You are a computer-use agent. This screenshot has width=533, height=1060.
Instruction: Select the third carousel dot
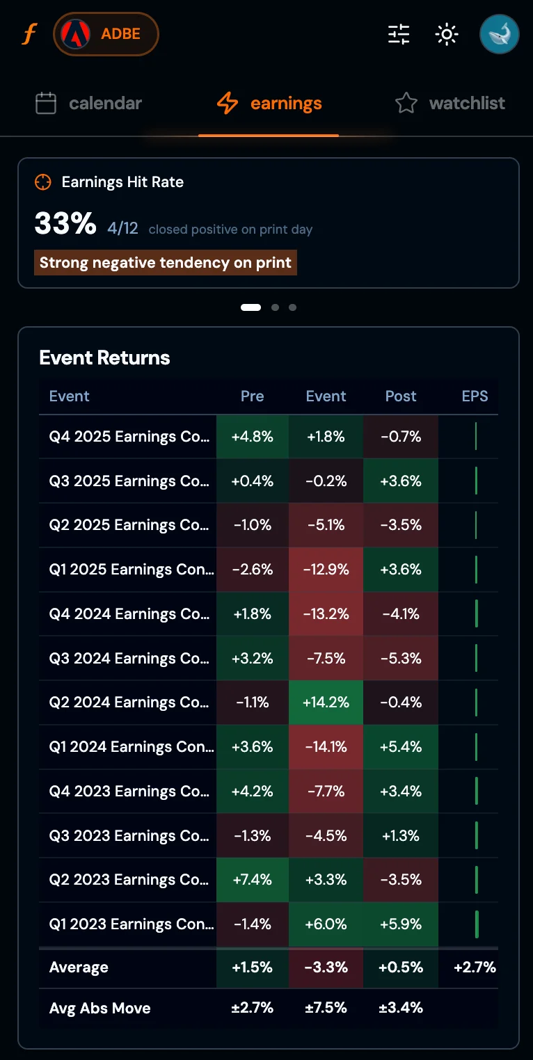tap(292, 307)
